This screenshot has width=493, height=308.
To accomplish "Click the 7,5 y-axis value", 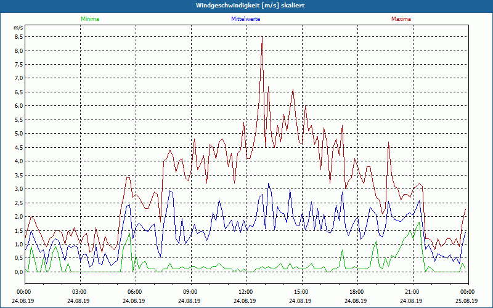I will pos(19,65).
